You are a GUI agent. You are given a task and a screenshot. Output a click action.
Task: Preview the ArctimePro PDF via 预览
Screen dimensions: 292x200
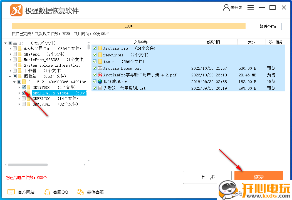271,75
